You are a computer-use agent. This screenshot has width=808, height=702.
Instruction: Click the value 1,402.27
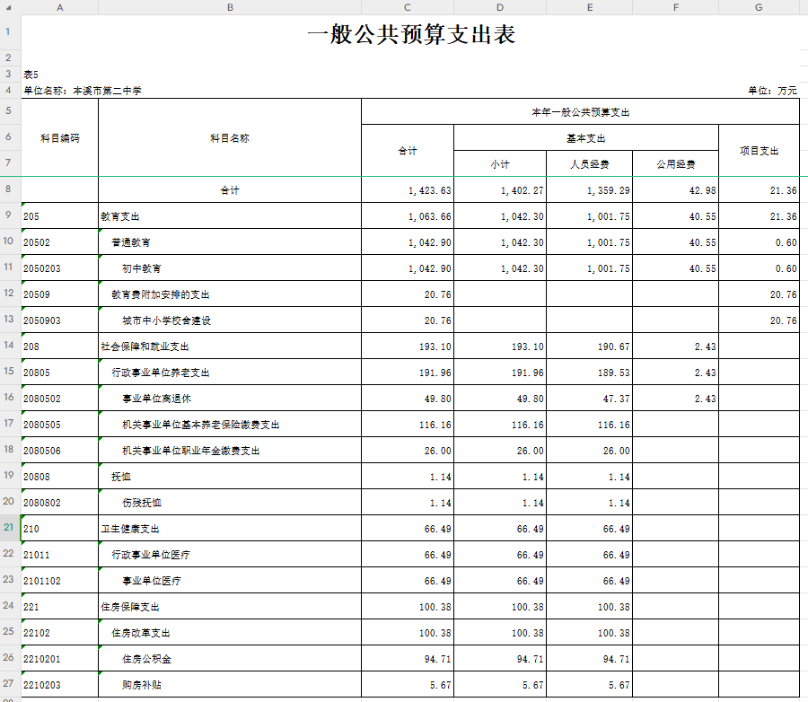coord(500,190)
